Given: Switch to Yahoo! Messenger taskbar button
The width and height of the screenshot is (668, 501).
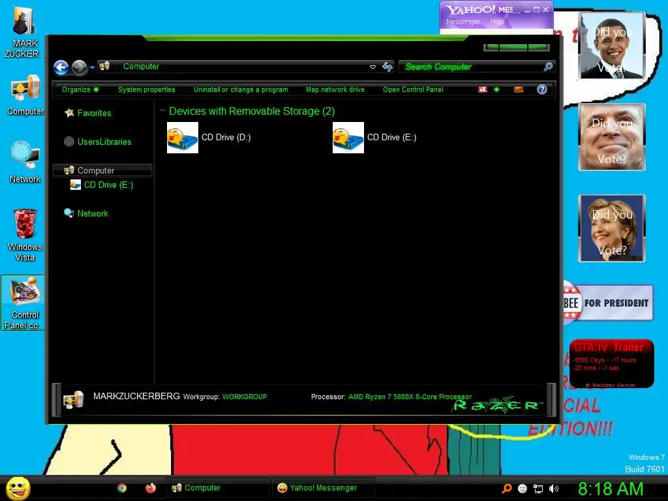Looking at the screenshot, I should tap(324, 488).
